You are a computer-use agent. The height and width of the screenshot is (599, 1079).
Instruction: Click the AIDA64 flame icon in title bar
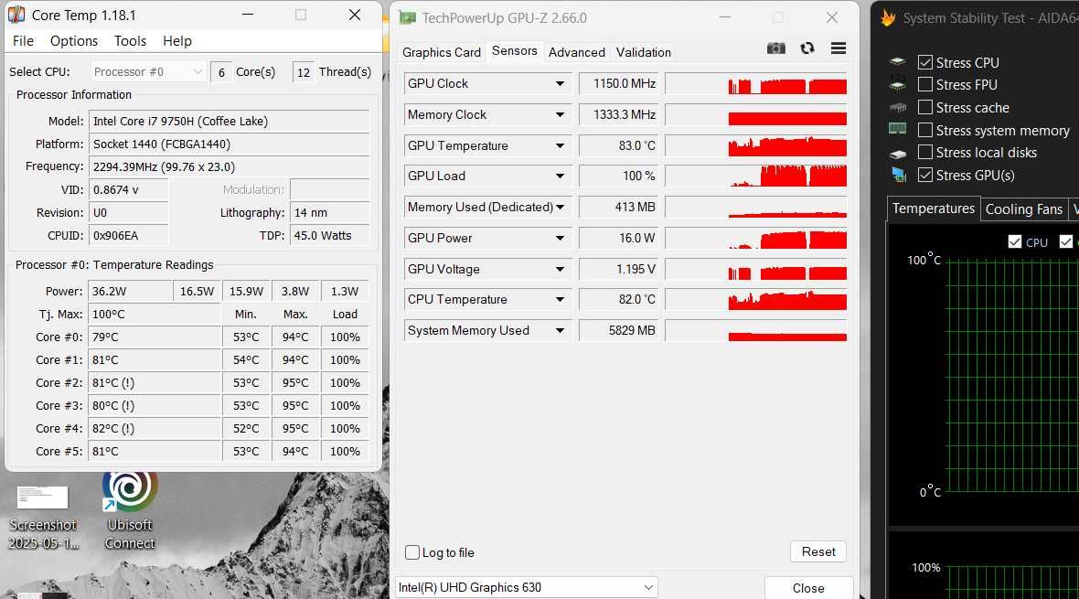coord(888,18)
